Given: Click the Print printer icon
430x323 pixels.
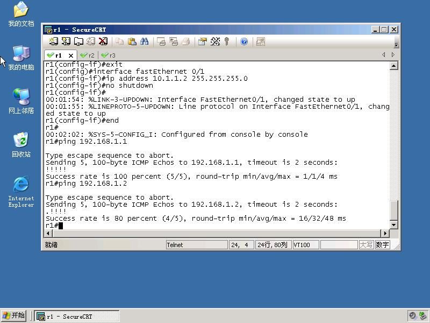Looking at the screenshot, I should [186, 41].
